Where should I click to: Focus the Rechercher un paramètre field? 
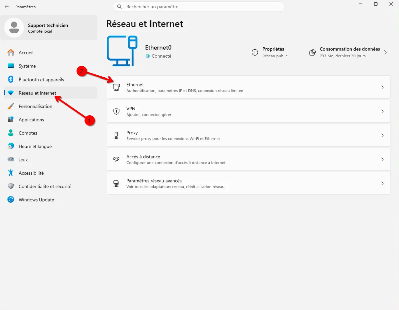199,7
